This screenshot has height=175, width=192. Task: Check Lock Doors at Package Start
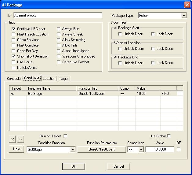point(153,34)
